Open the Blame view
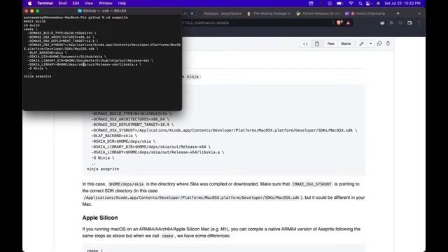The height and width of the screenshot is (252, 448). pyautogui.click(x=346, y=43)
